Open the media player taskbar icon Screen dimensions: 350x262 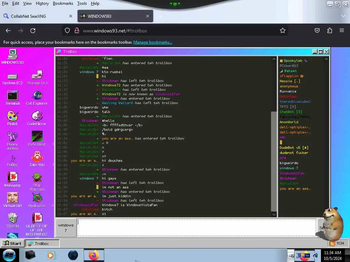(x=51, y=255)
